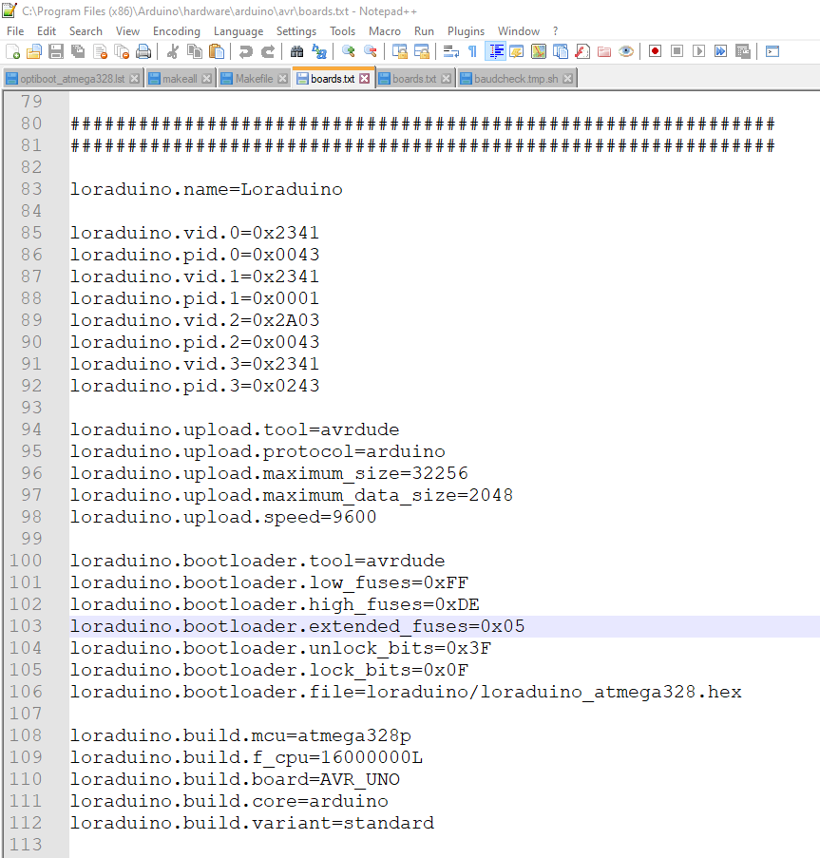This screenshot has height=858, width=820.
Task: Toggle Show All Characters pilcrow icon
Action: (472, 52)
